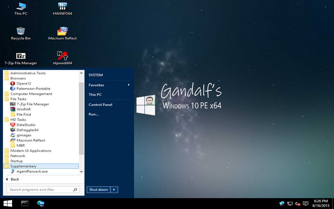Launch AgentRansack.exe

[29, 171]
